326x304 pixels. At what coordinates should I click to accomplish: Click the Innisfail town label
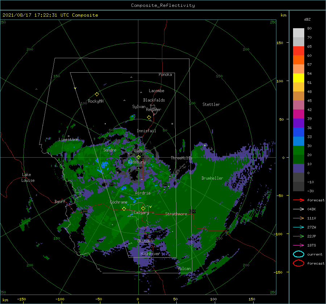click(146, 131)
